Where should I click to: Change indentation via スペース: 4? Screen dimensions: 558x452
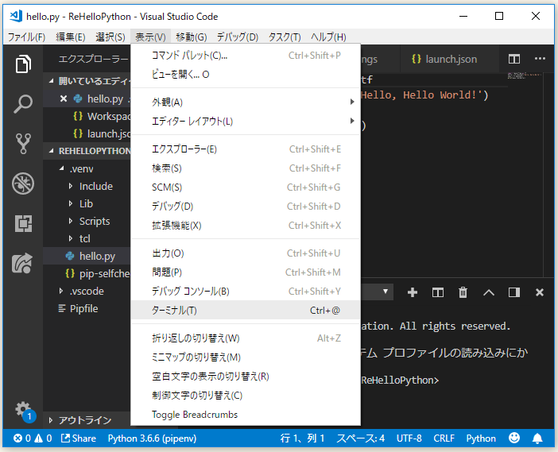[x=361, y=438]
